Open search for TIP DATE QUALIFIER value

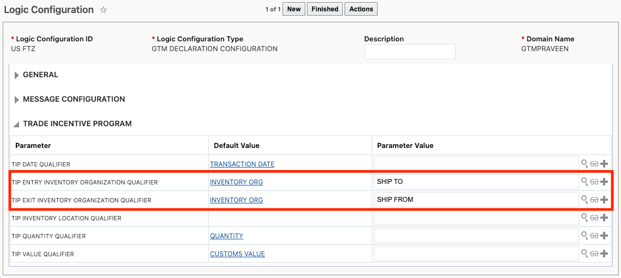coord(584,163)
